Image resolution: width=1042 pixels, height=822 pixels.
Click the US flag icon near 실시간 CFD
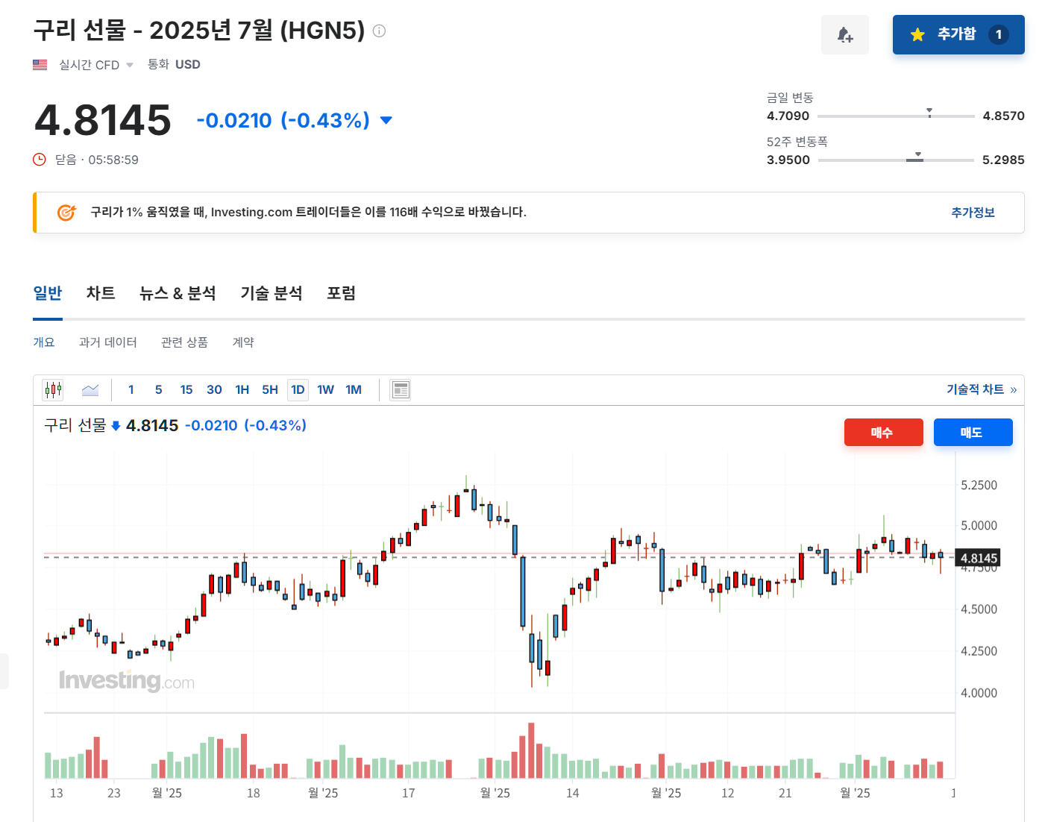click(40, 64)
